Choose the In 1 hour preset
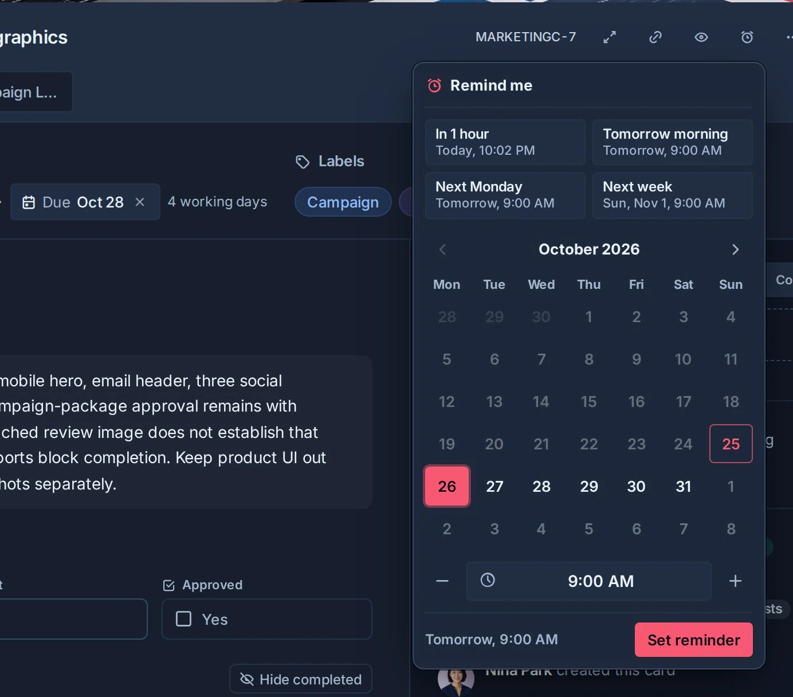The width and height of the screenshot is (793, 697). [x=505, y=142]
